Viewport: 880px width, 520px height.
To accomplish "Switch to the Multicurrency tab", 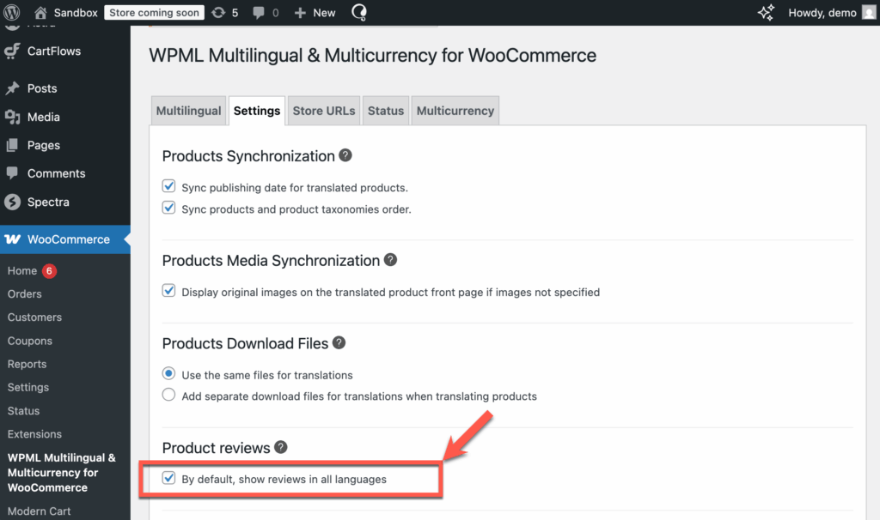I will click(x=455, y=110).
